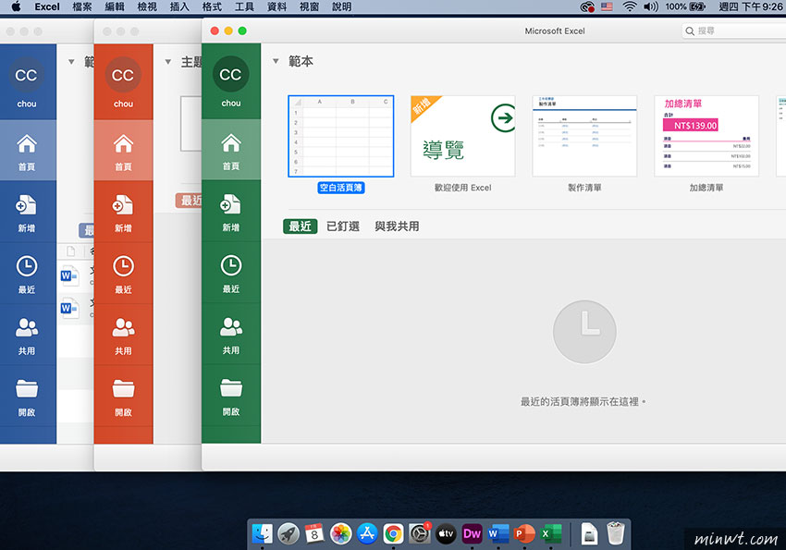Open the 插入 menu
Image resolution: width=786 pixels, height=550 pixels.
click(x=179, y=6)
